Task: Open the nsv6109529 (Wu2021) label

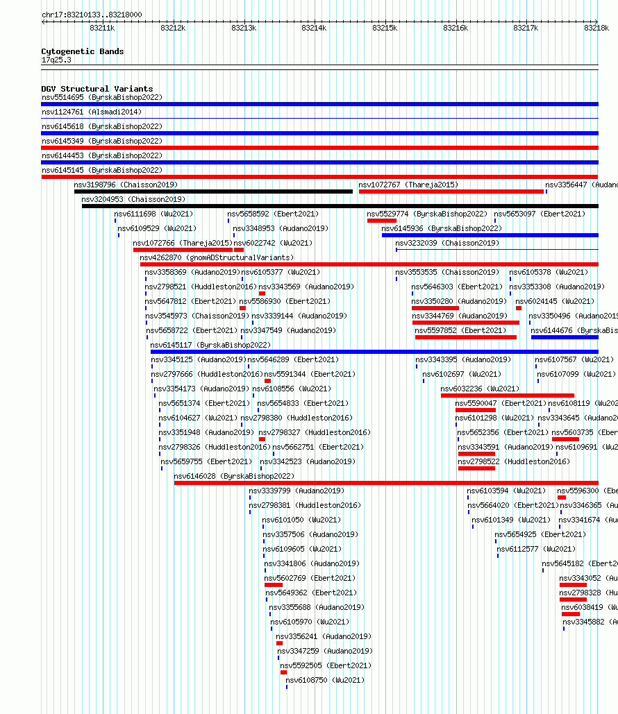Action: click(157, 228)
